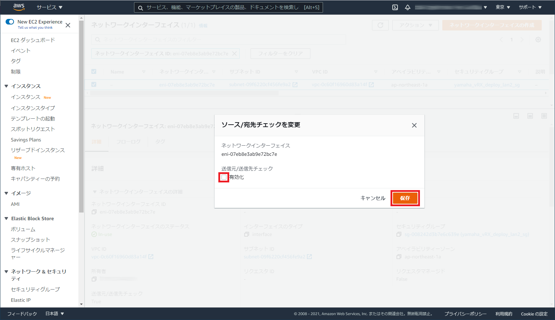
Task: Remove the eni-07eb8e3ab9e72bc7e filter chip
Action: click(x=234, y=54)
